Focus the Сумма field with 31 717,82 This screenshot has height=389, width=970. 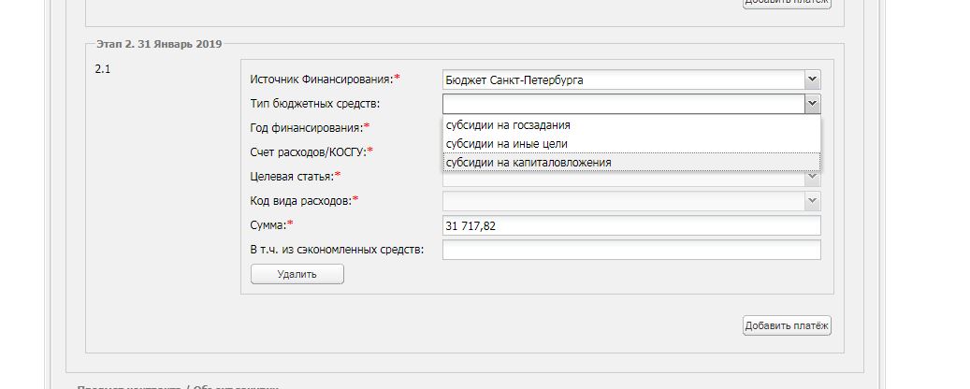coord(631,226)
